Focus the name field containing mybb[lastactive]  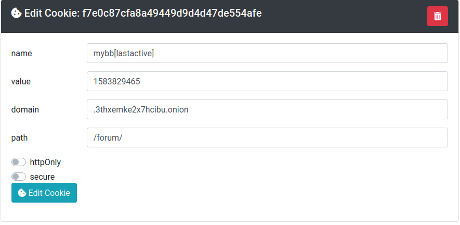pyautogui.click(x=267, y=53)
